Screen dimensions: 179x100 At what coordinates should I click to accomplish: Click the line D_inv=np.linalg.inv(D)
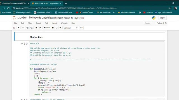click(x=50, y=81)
